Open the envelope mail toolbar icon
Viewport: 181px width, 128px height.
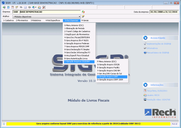click(x=25, y=7)
